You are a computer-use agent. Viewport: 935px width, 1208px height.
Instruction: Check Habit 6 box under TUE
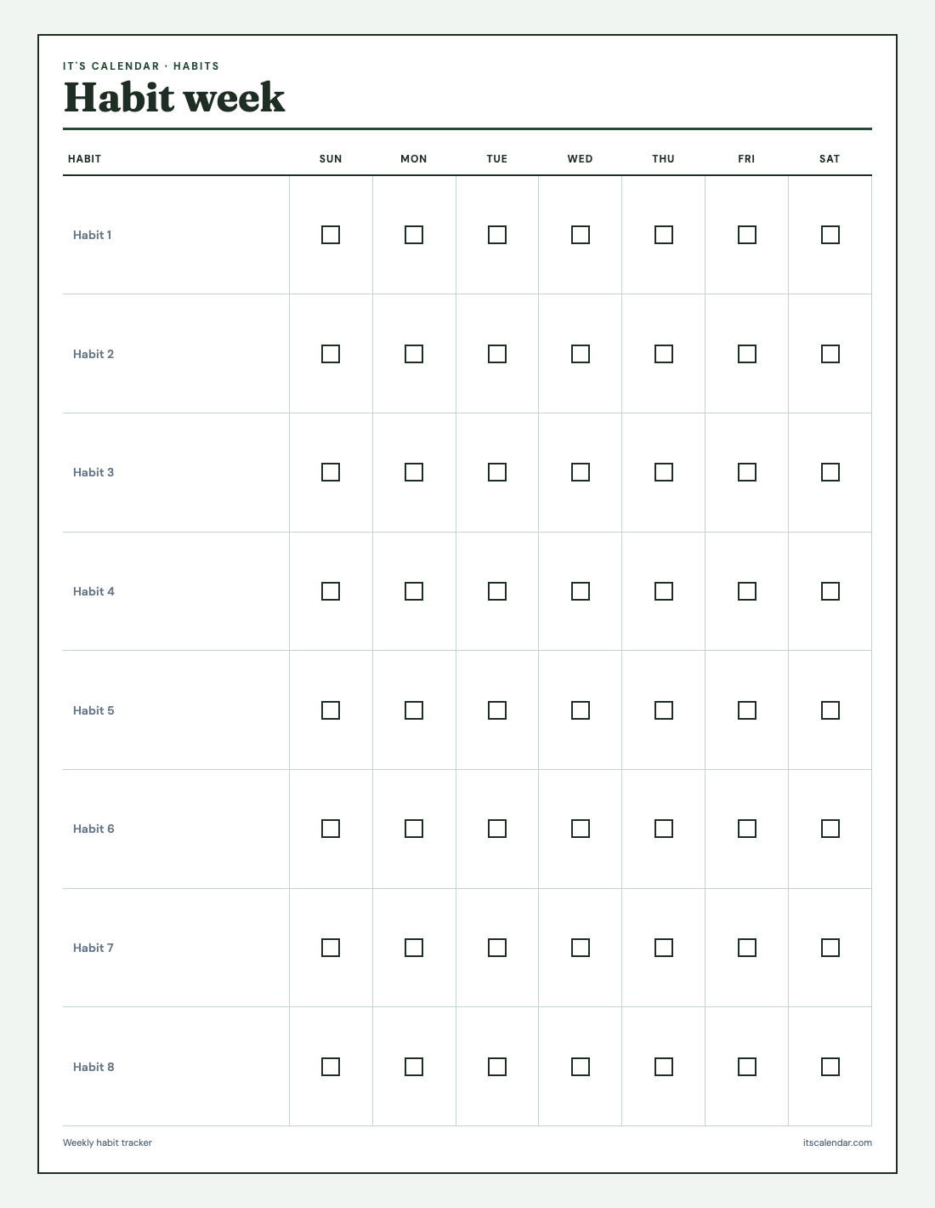pos(497,829)
